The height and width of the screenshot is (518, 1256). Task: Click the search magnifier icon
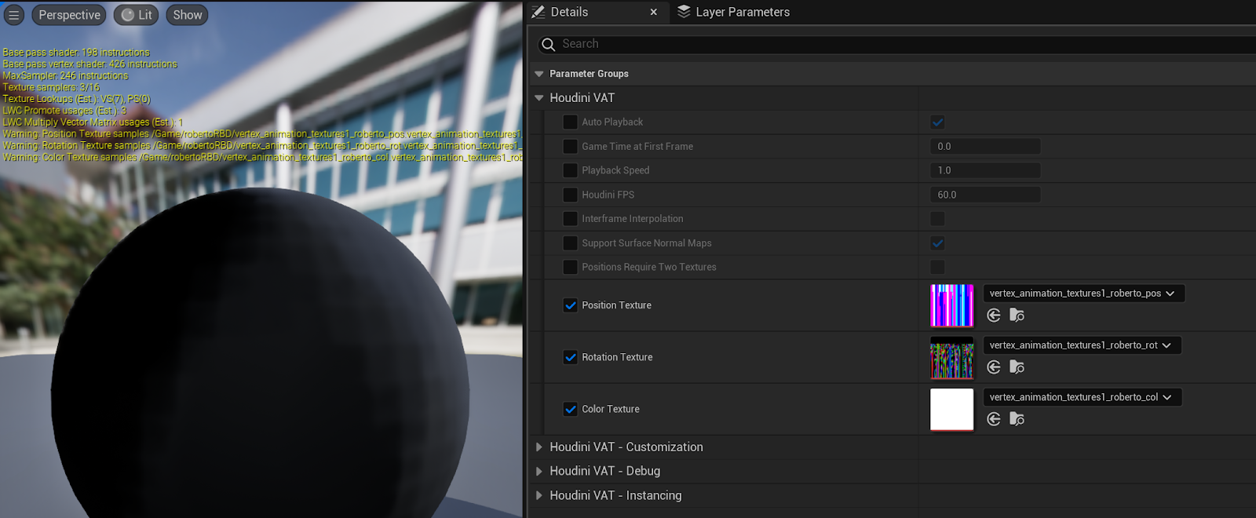pos(549,45)
